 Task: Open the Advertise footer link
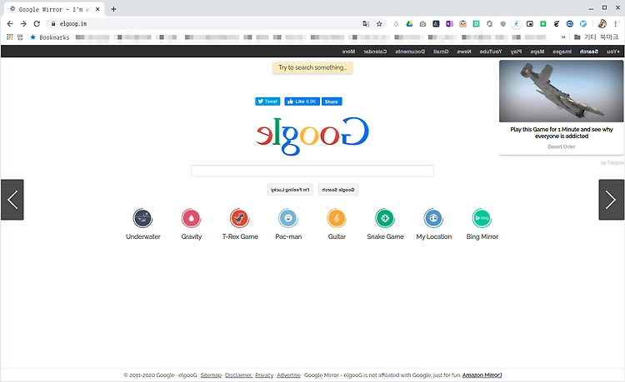pos(288,375)
